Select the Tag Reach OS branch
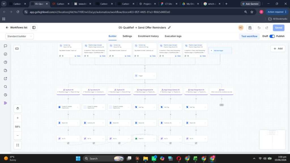Viewport: 290px width, 163px height. pos(68,91)
